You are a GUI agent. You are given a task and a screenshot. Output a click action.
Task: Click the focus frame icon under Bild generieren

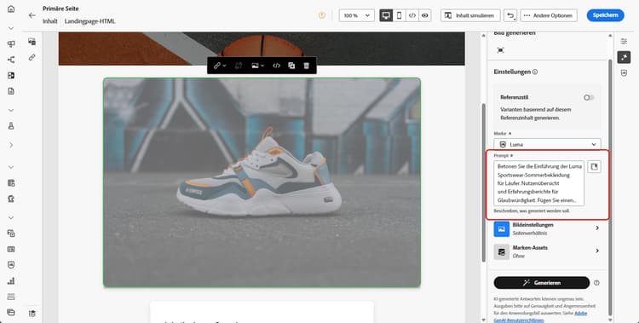click(500, 50)
